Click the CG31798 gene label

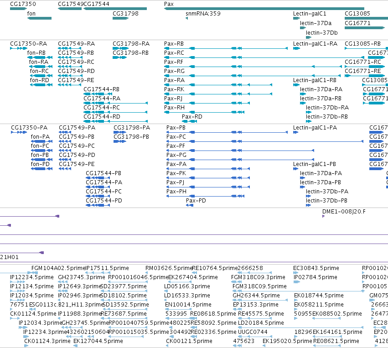click(x=125, y=13)
